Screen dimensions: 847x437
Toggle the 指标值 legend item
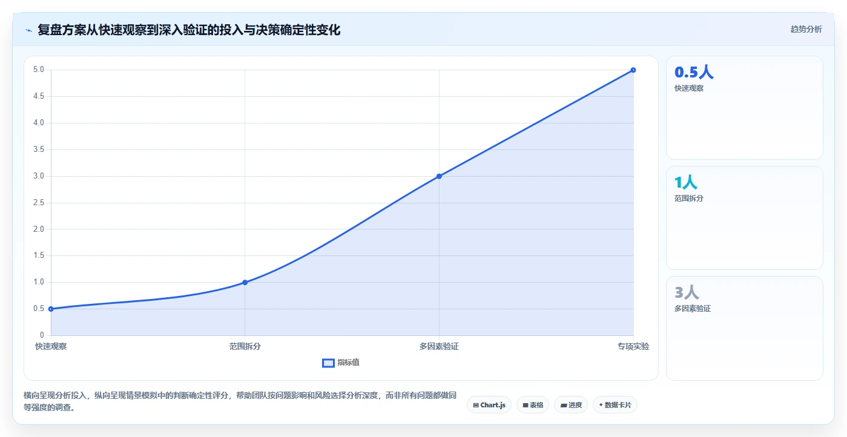[x=341, y=363]
